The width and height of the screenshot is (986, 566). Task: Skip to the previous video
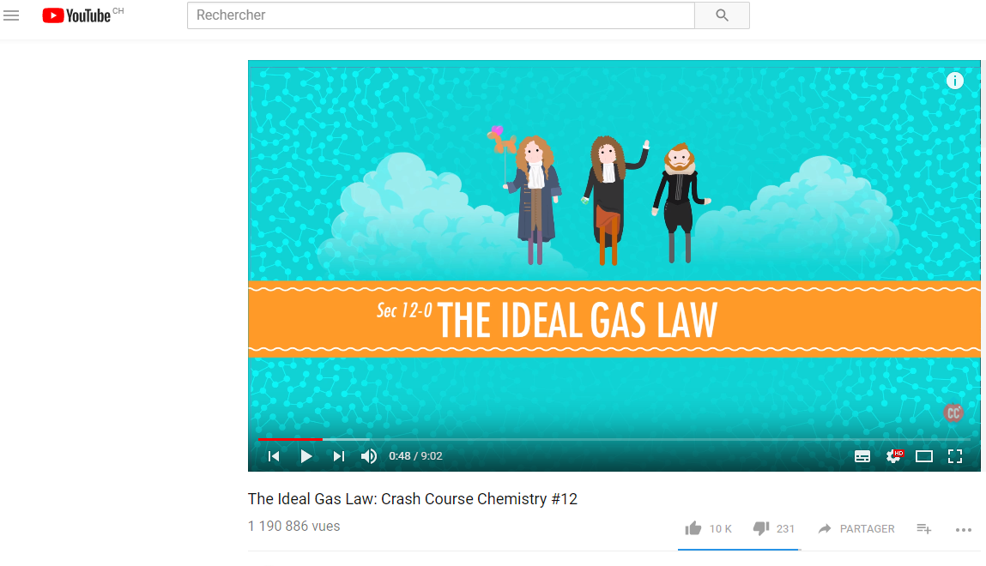pos(274,456)
